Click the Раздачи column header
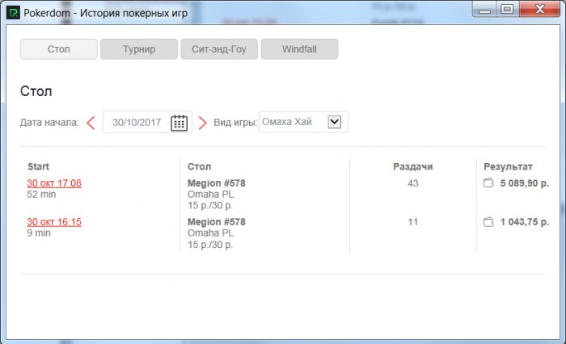This screenshot has height=344, width=566. coord(413,166)
